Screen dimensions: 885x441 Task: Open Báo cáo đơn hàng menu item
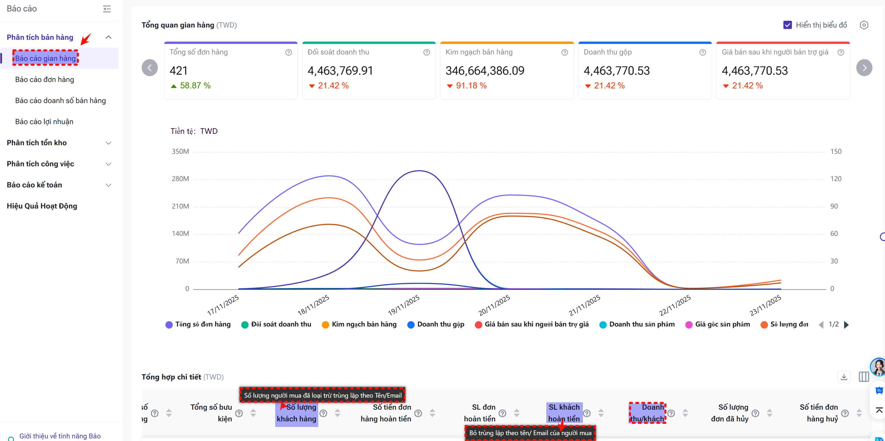[45, 80]
